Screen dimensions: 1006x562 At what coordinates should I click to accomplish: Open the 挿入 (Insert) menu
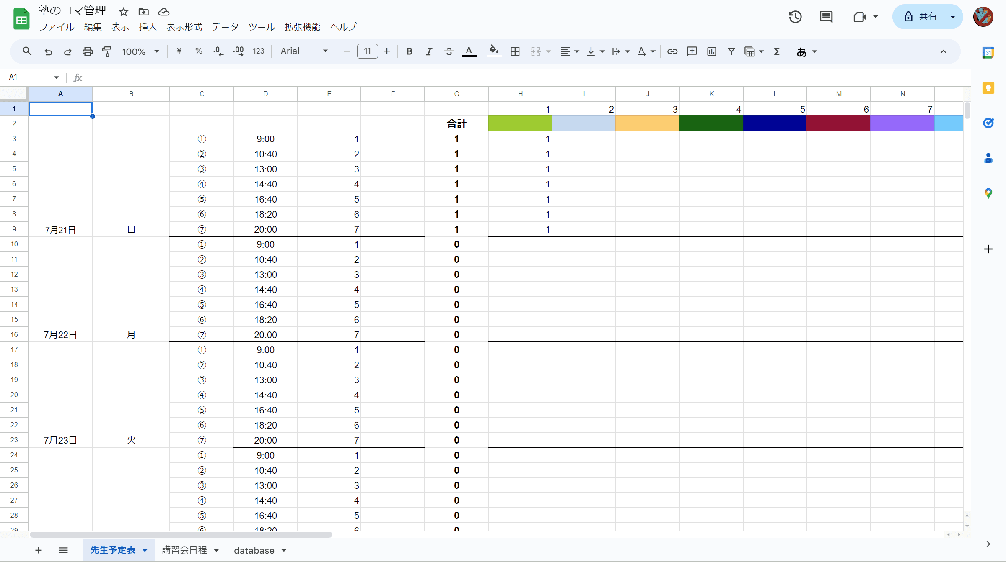(148, 26)
